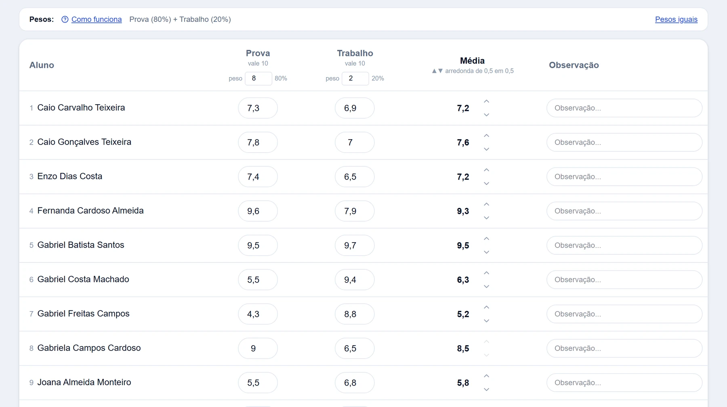
Task: Round up média for Fernanda Cardoso Almeida
Action: tap(487, 204)
